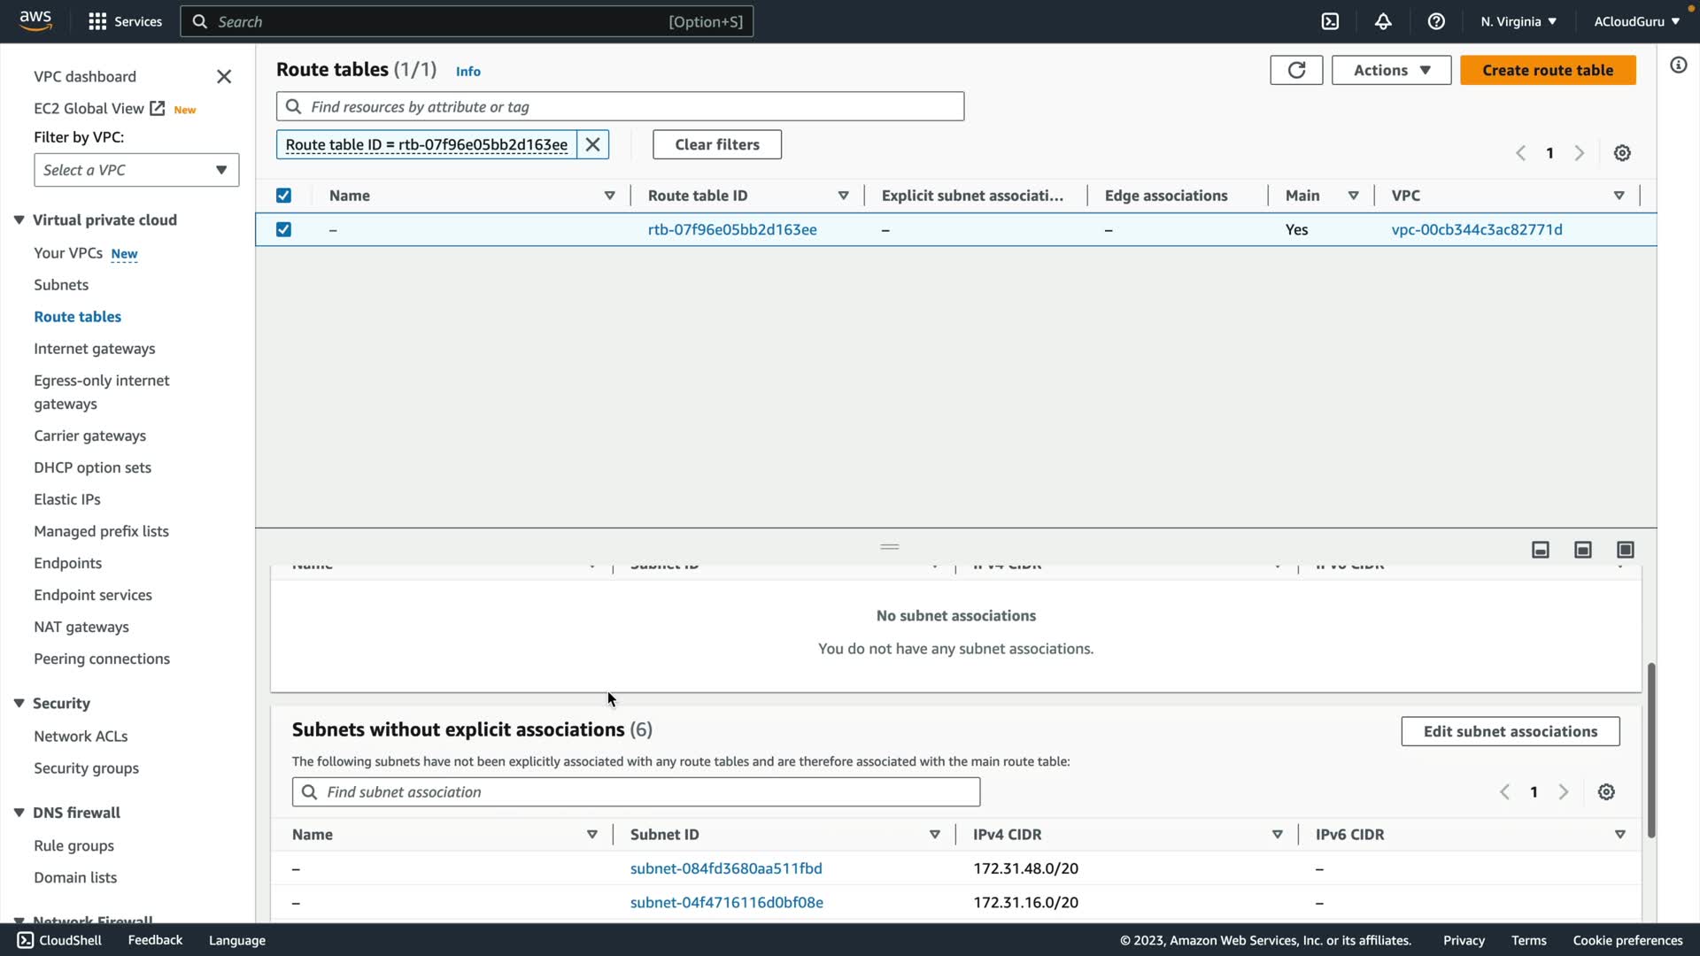
Task: Collapse the Virtual private cloud section
Action: [19, 220]
